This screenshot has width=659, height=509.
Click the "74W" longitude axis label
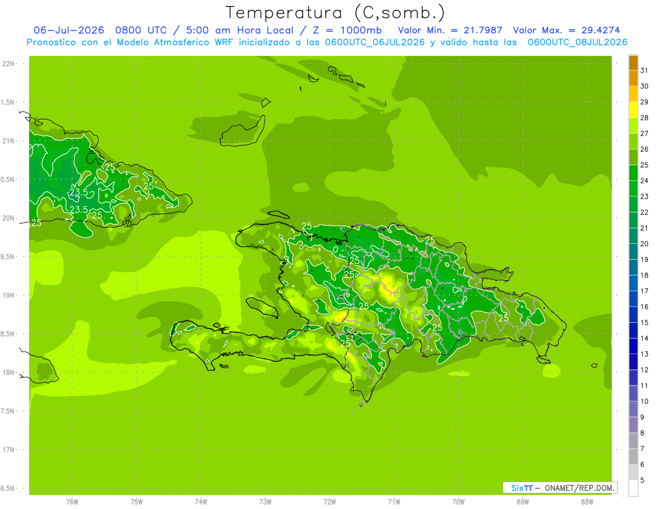pos(201,502)
